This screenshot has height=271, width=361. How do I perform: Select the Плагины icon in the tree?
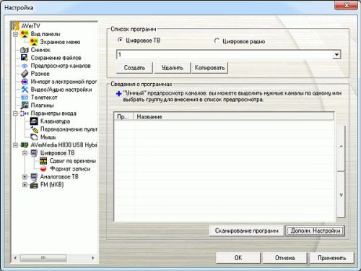[25, 106]
